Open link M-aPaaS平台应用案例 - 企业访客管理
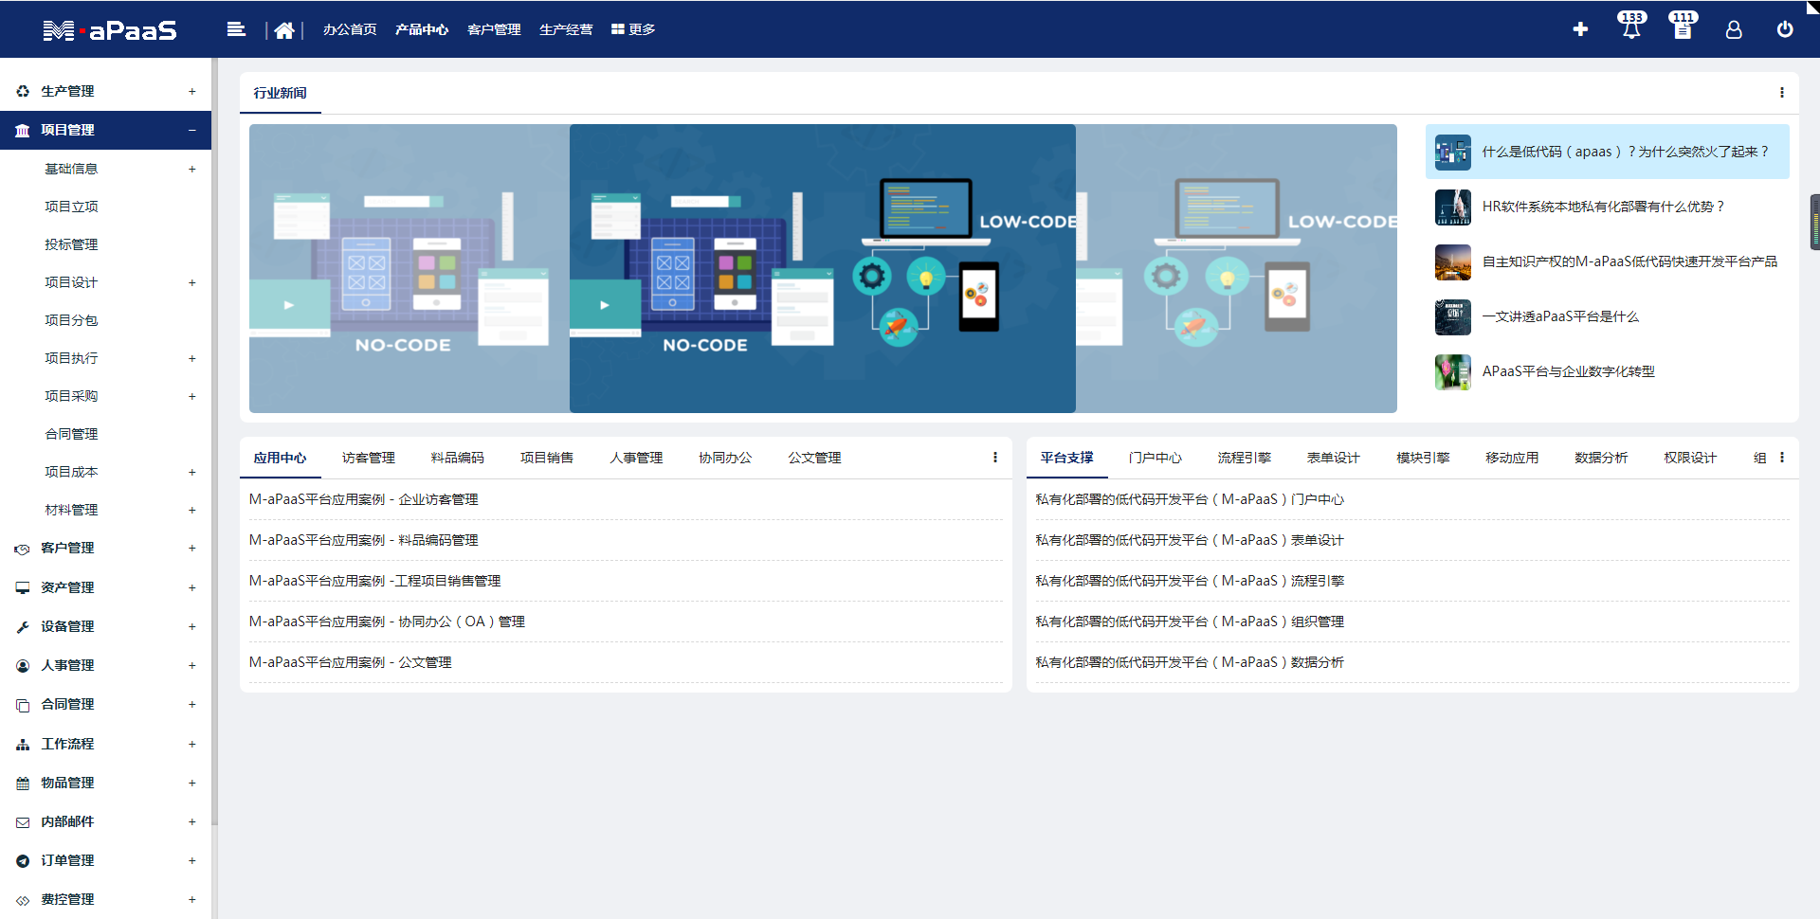Screen dimensions: 1820x919 click(x=363, y=499)
